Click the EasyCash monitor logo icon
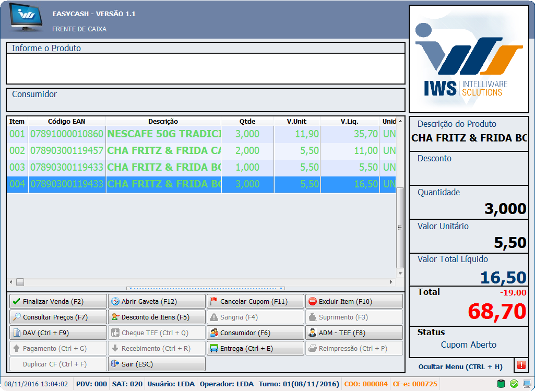 coord(26,18)
